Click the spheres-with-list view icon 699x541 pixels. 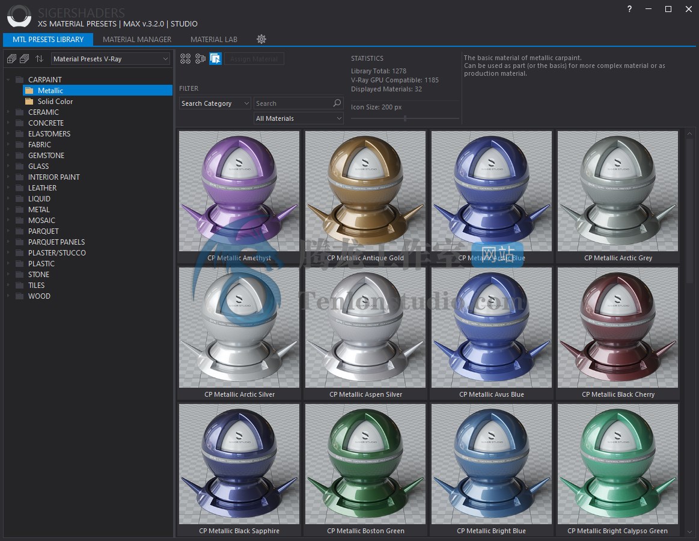(x=201, y=58)
